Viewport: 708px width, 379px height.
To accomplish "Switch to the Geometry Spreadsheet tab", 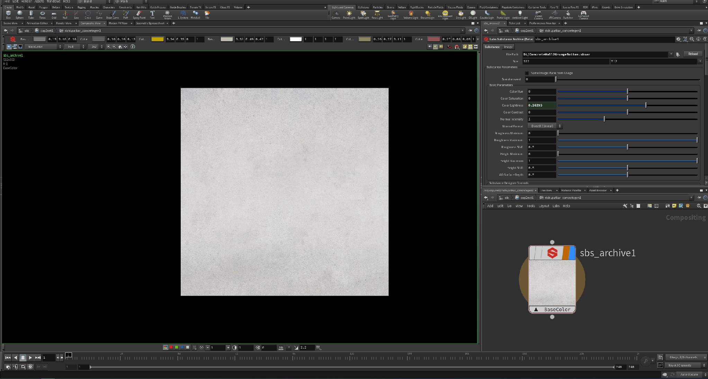I will pos(150,23).
